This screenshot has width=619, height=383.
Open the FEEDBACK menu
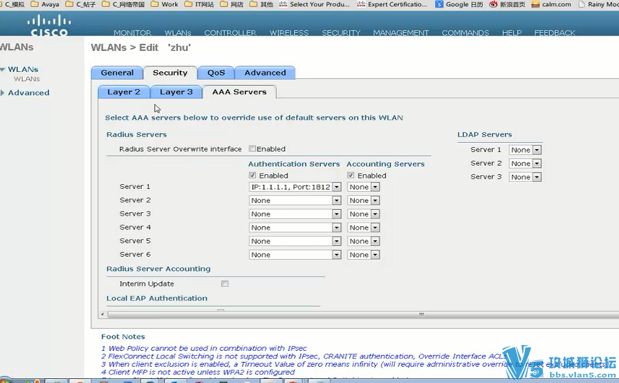[x=554, y=33]
